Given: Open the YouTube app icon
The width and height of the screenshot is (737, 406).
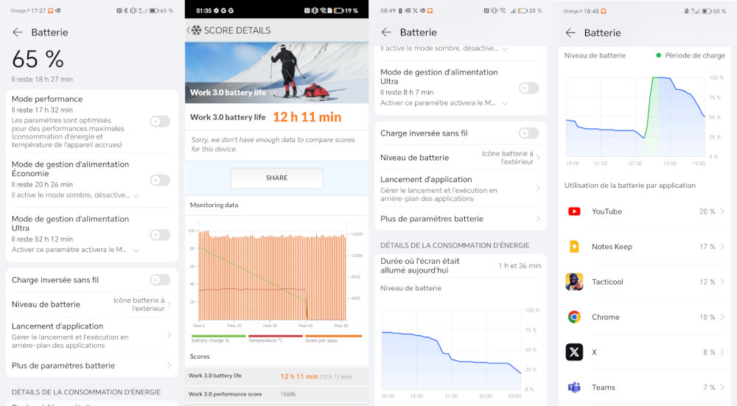Looking at the screenshot, I should pyautogui.click(x=574, y=211).
